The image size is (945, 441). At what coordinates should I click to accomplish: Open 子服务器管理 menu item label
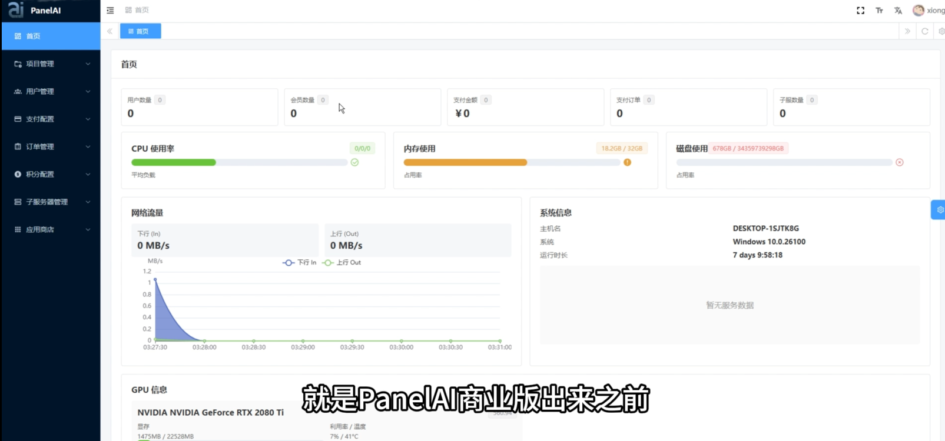click(x=47, y=202)
